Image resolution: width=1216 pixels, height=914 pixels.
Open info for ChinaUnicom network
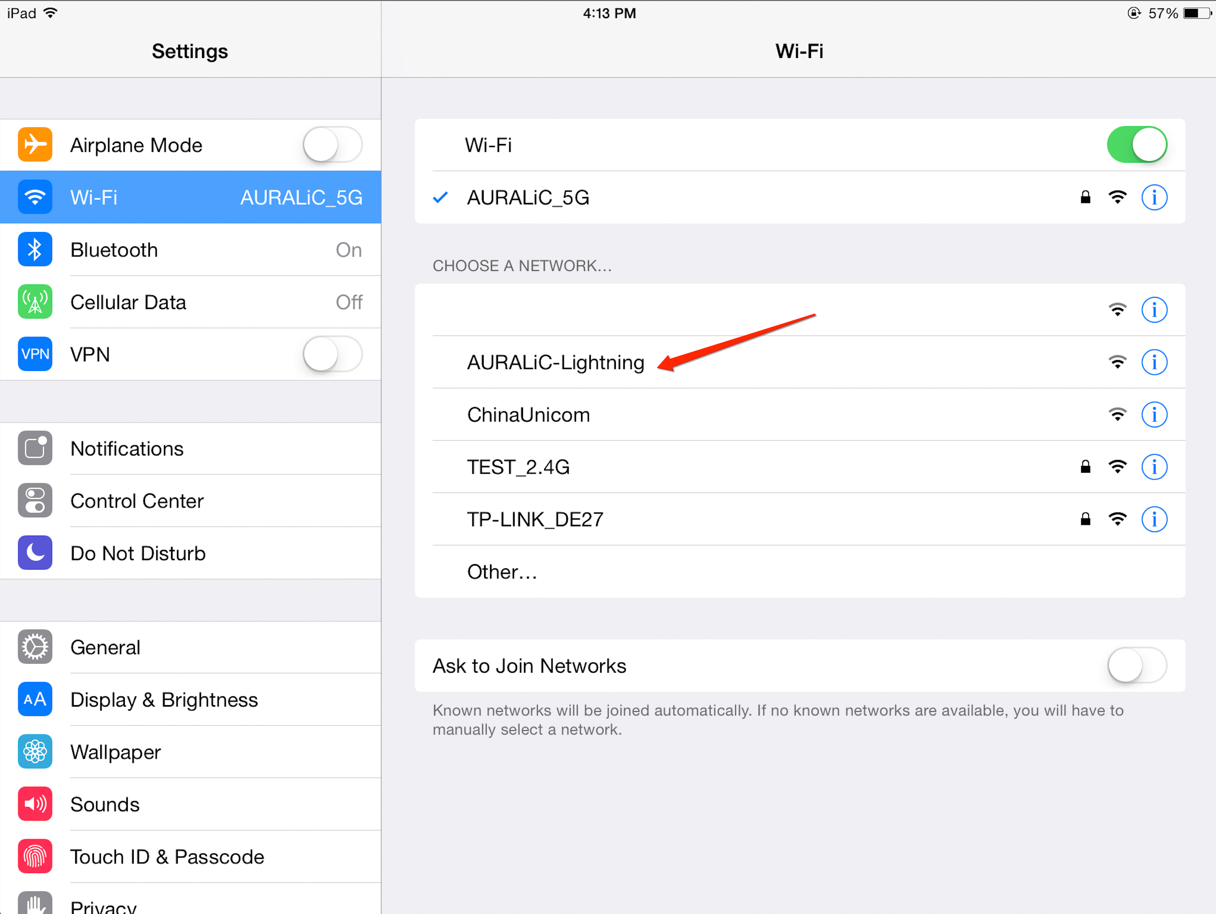pos(1154,414)
